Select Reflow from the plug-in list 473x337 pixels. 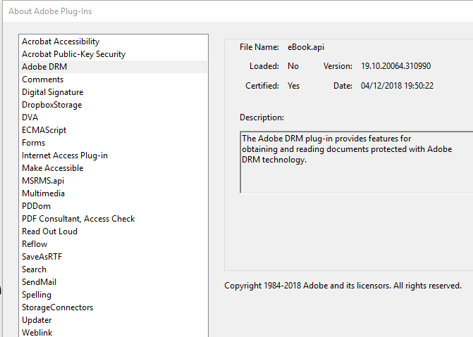pyautogui.click(x=35, y=244)
